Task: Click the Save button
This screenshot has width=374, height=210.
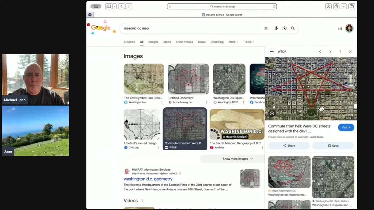Action: (x=333, y=146)
